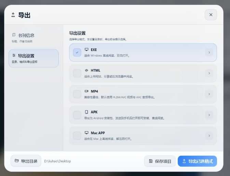Expand the APK options chevron
The width and height of the screenshot is (230, 176).
209,115
